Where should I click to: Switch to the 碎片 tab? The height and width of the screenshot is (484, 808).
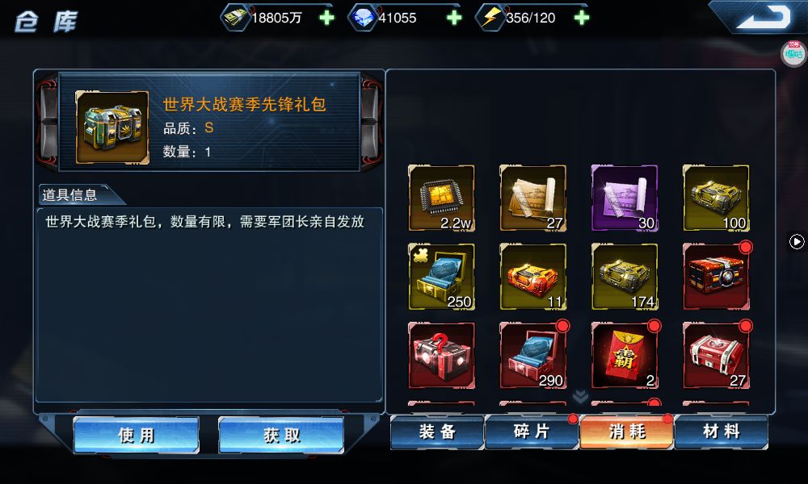(532, 432)
